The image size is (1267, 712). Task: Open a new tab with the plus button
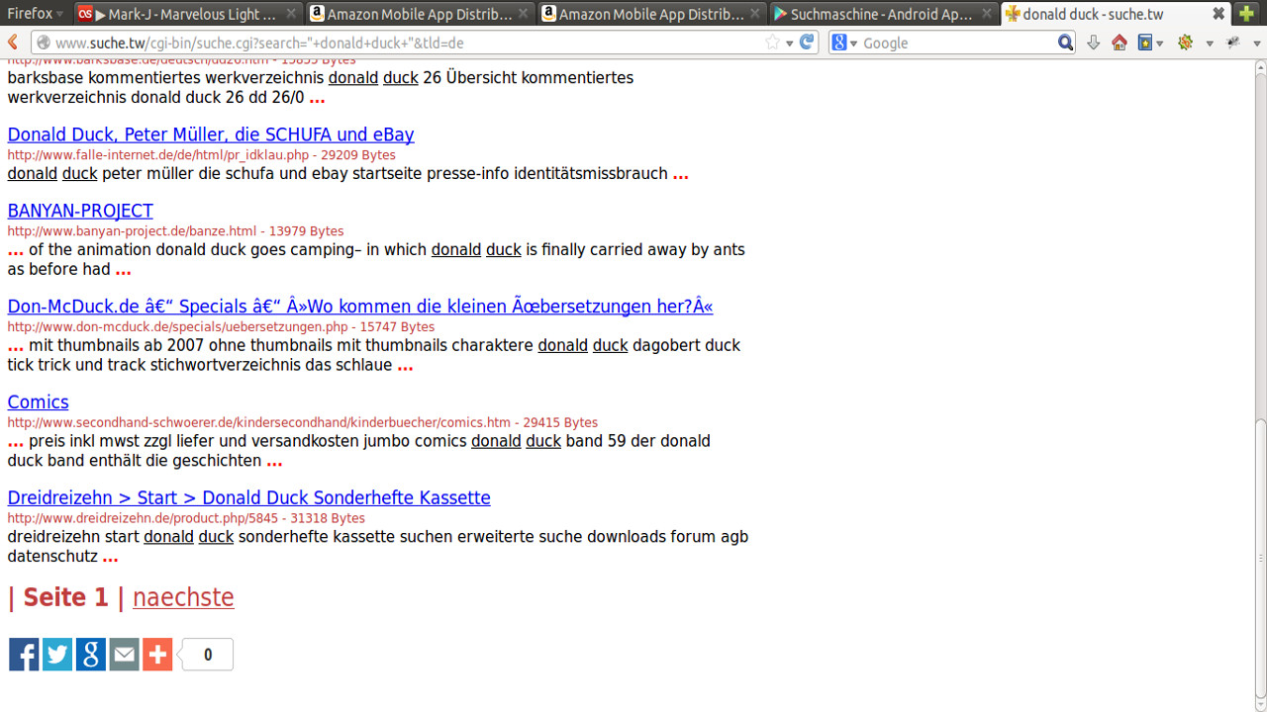click(1246, 14)
